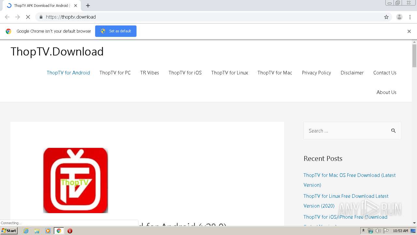The image size is (417, 235).
Task: Open the network tray icon
Action: (x=370, y=231)
